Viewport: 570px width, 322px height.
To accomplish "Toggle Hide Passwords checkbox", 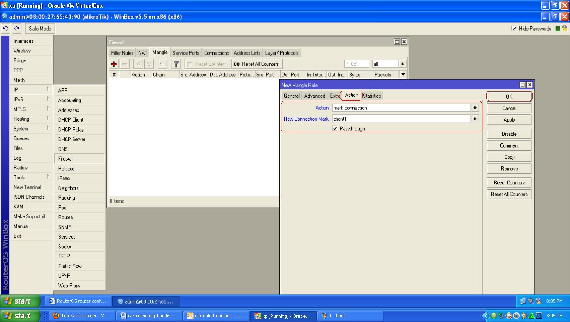I will pyautogui.click(x=514, y=29).
